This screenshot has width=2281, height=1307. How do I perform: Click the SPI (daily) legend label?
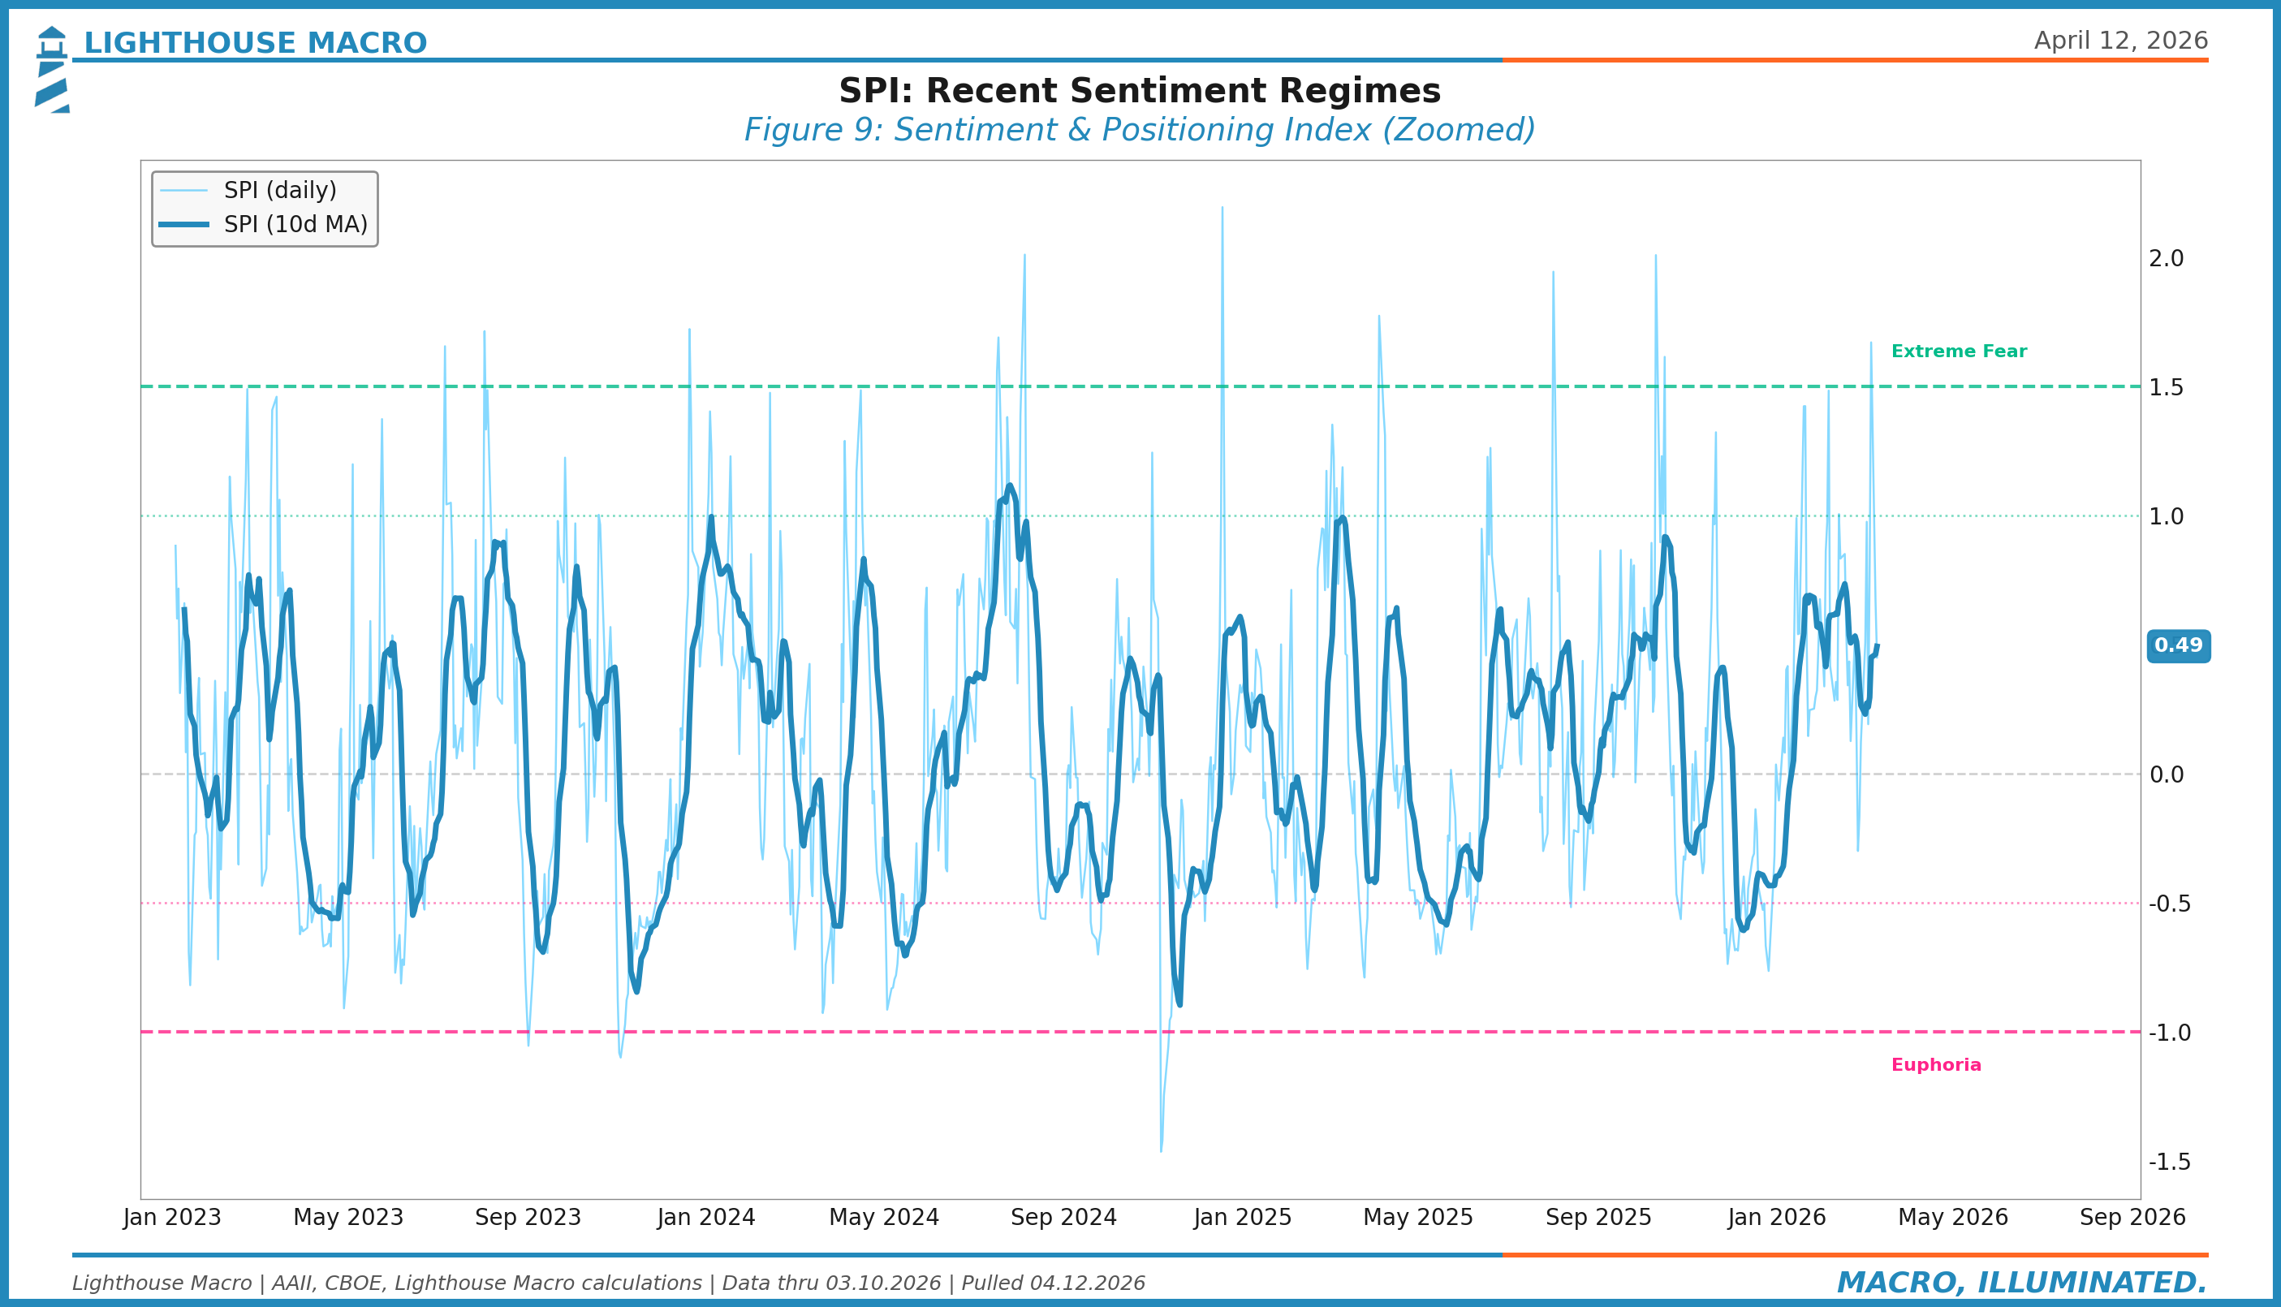(x=280, y=190)
